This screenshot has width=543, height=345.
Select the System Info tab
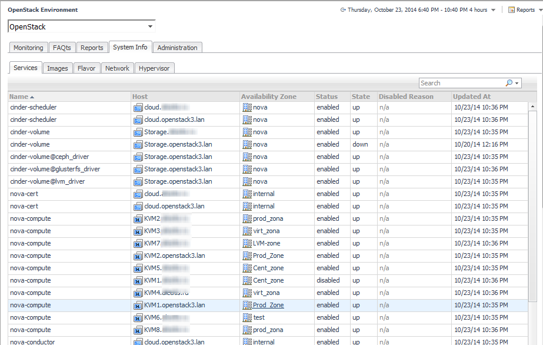(x=130, y=47)
